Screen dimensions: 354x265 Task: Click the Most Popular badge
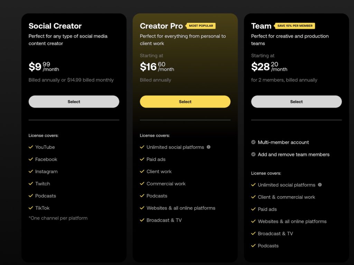[201, 26]
